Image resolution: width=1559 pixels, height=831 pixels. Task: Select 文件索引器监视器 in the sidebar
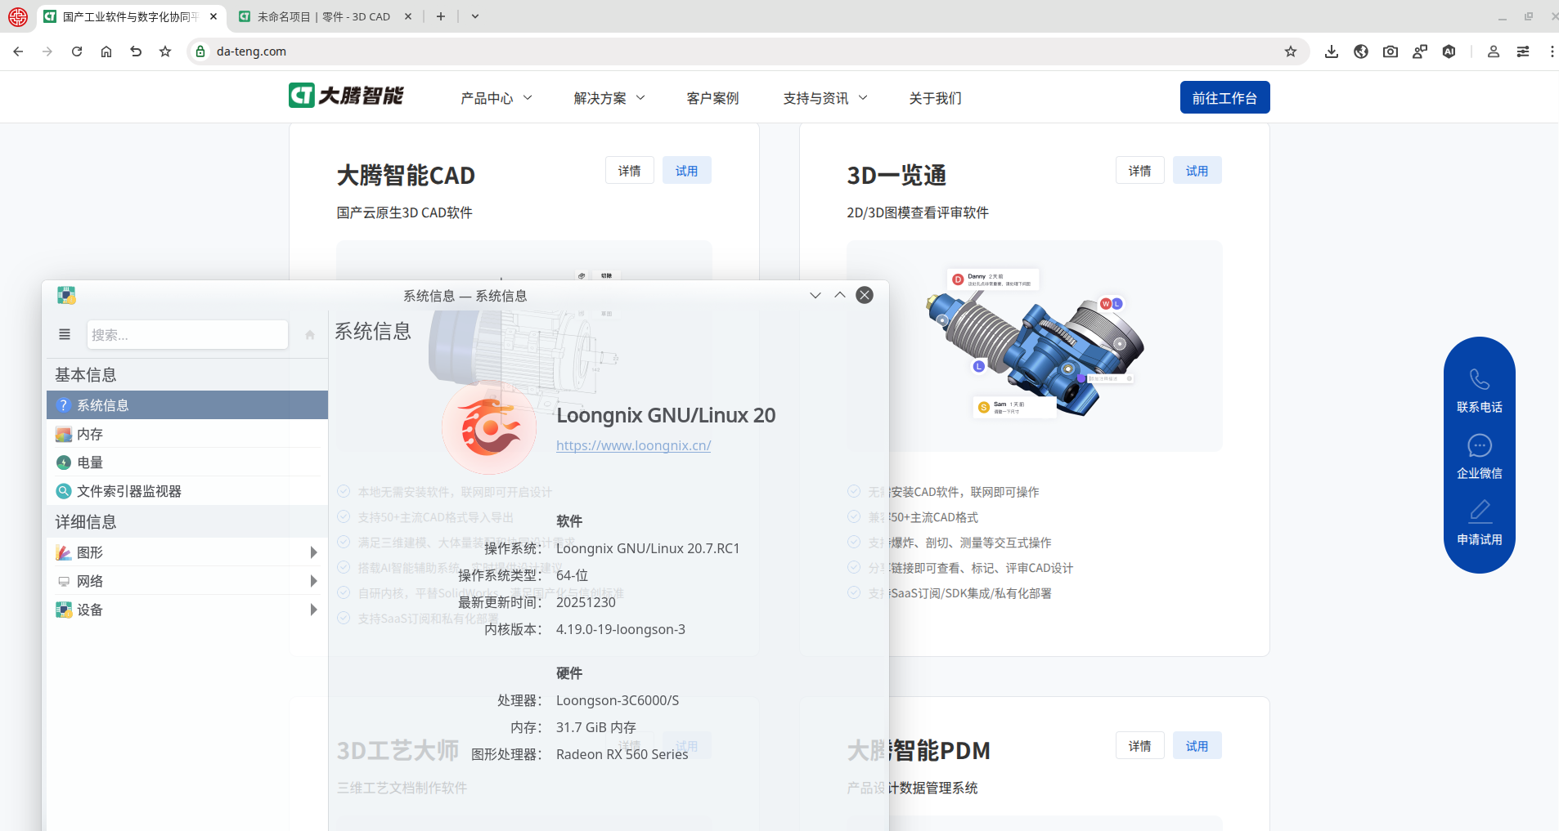click(x=187, y=491)
